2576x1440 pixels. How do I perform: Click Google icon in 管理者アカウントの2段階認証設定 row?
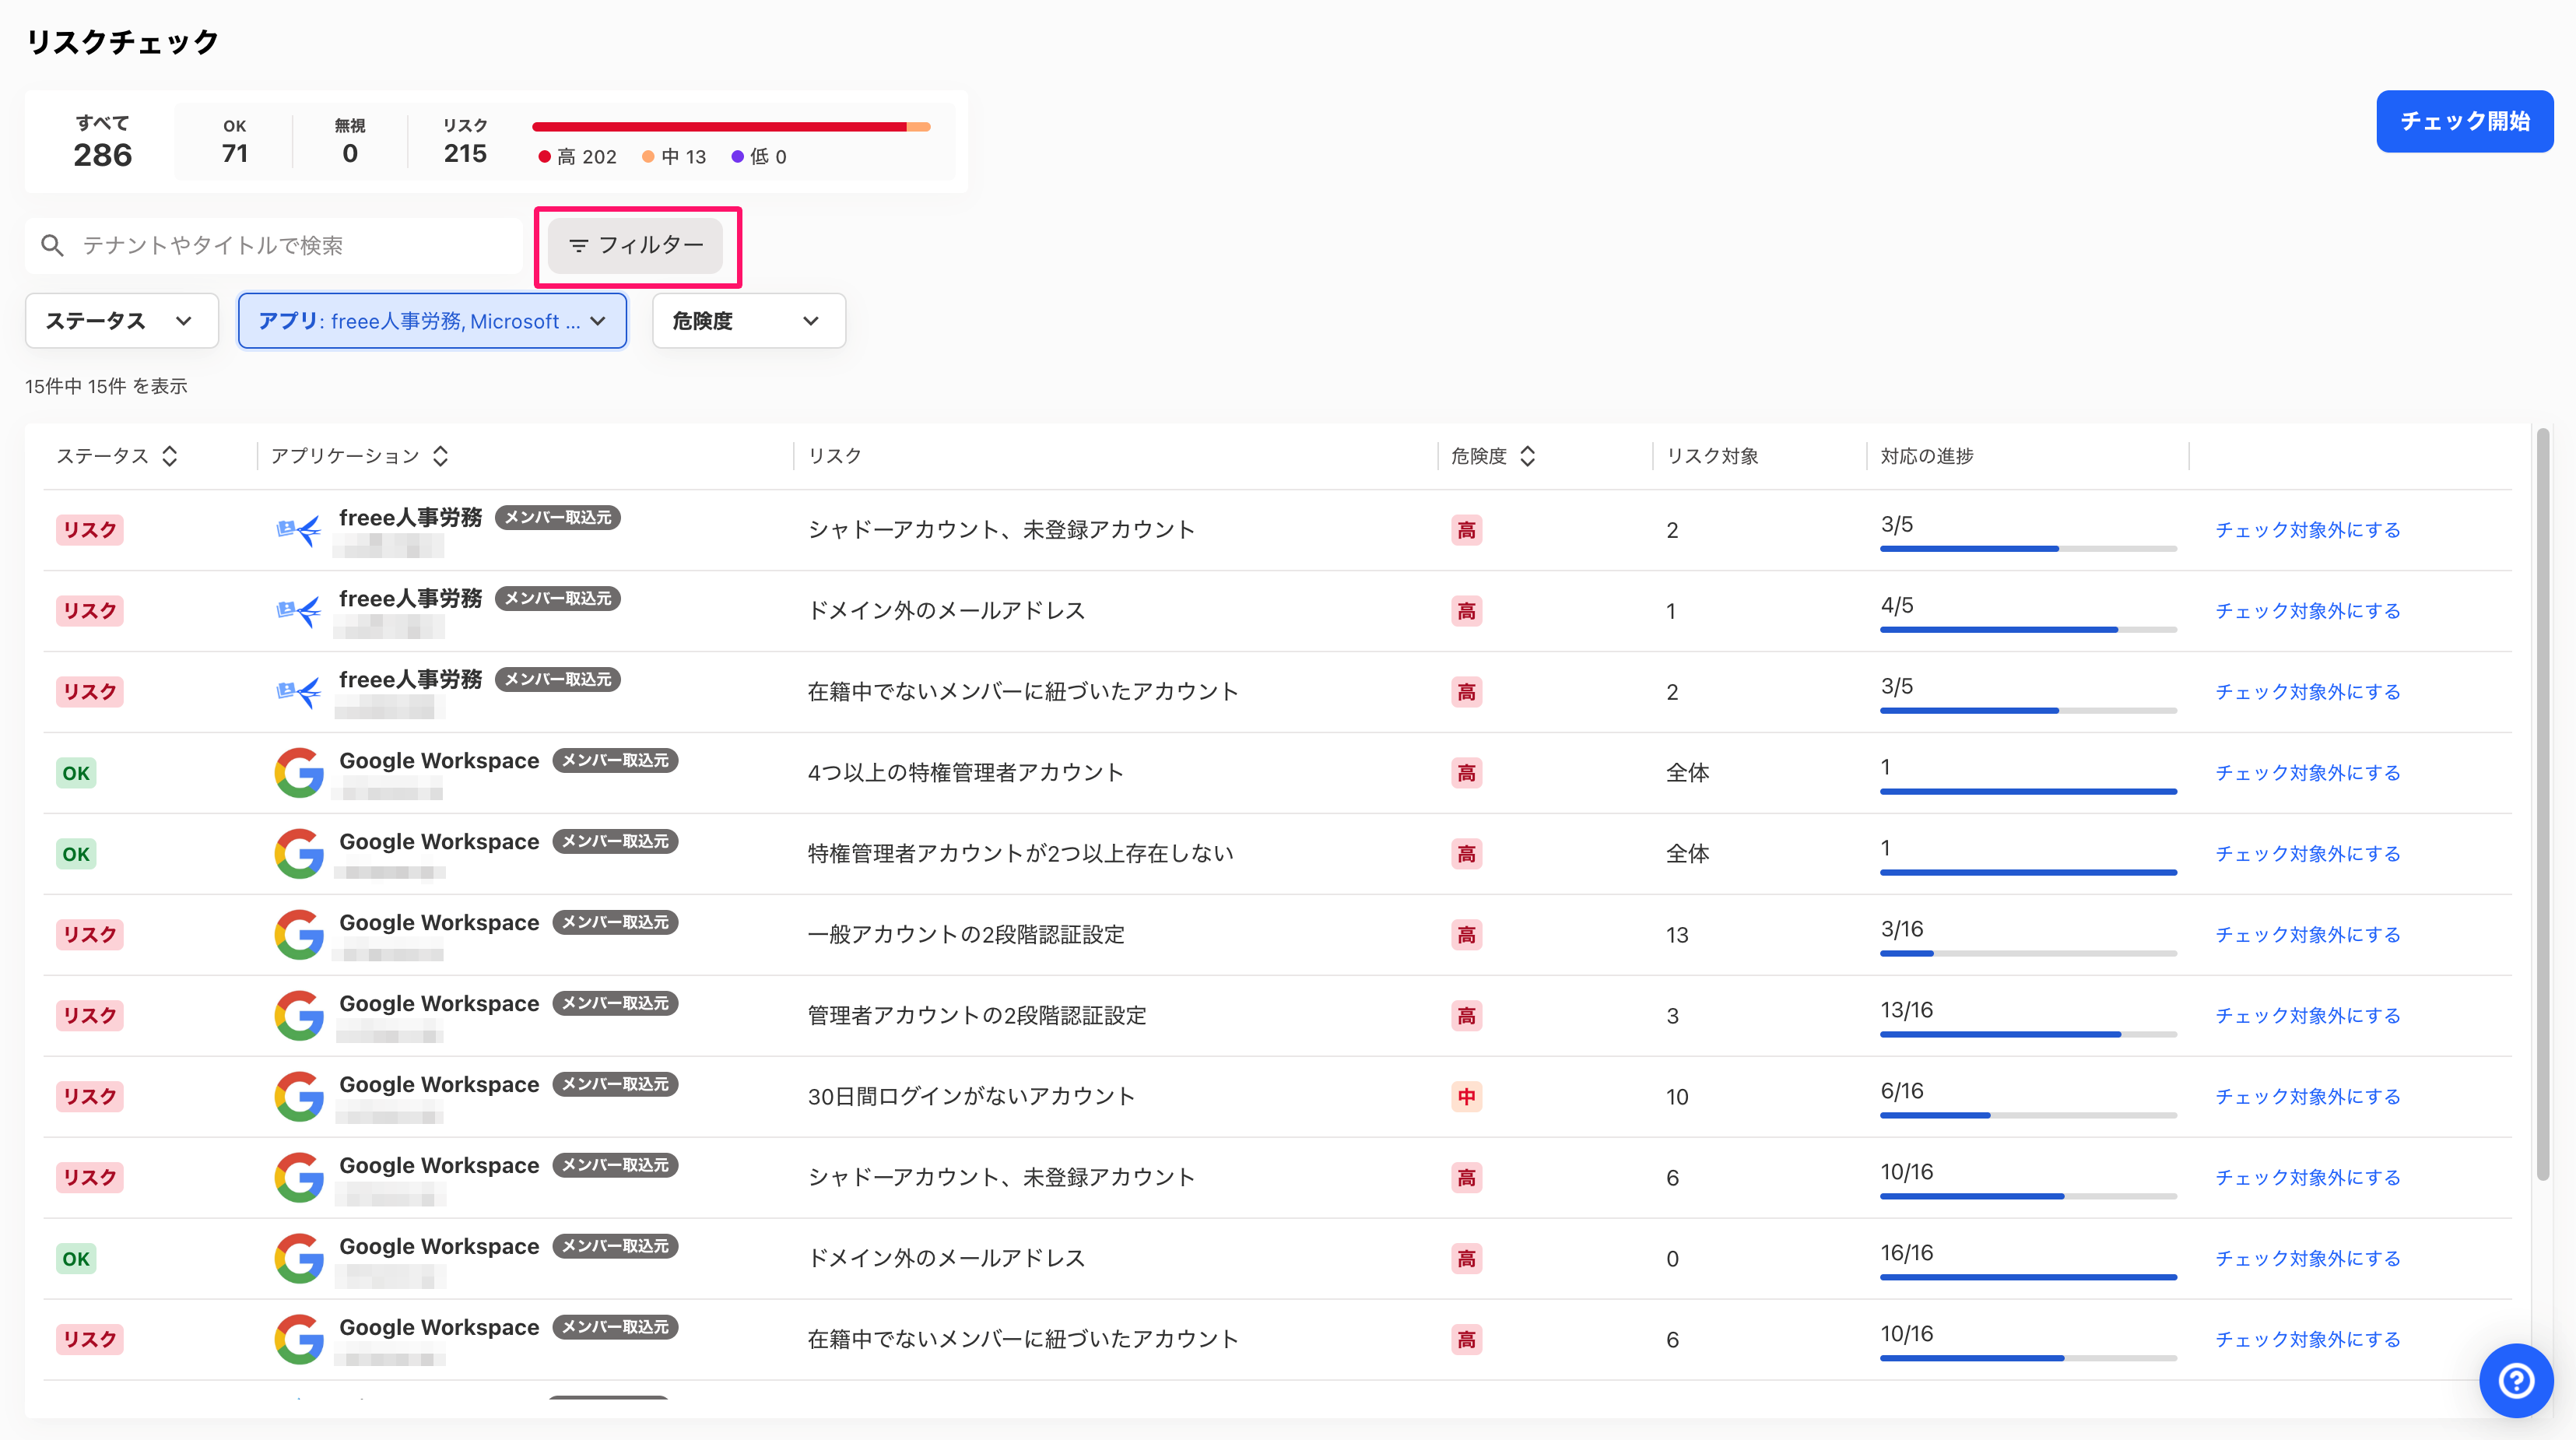coord(299,1016)
